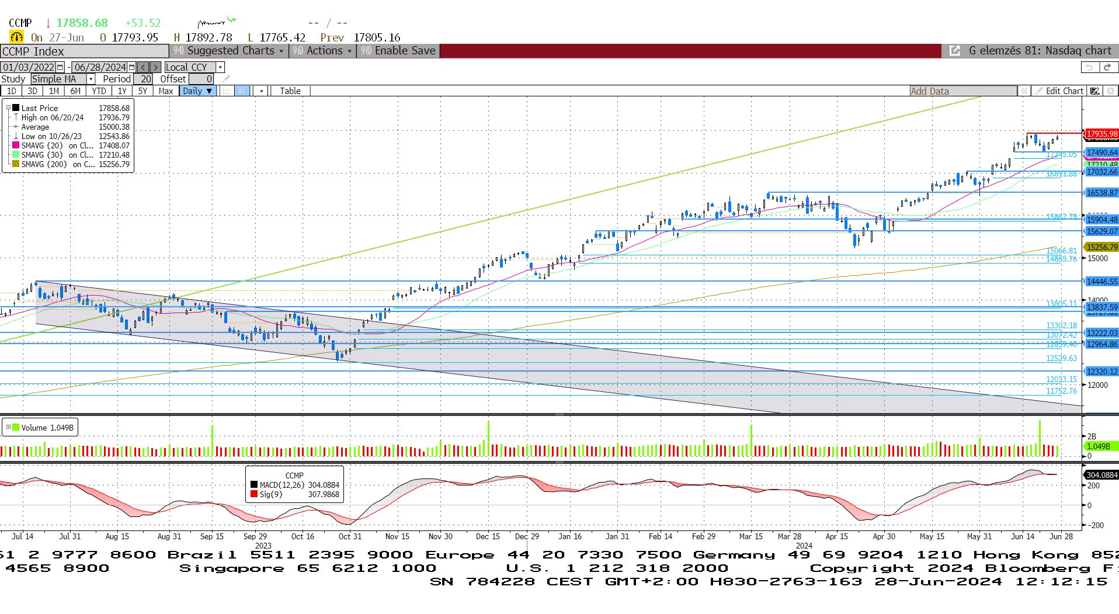1119x614 pixels.
Task: Shift the date range forward
Action: 155,67
